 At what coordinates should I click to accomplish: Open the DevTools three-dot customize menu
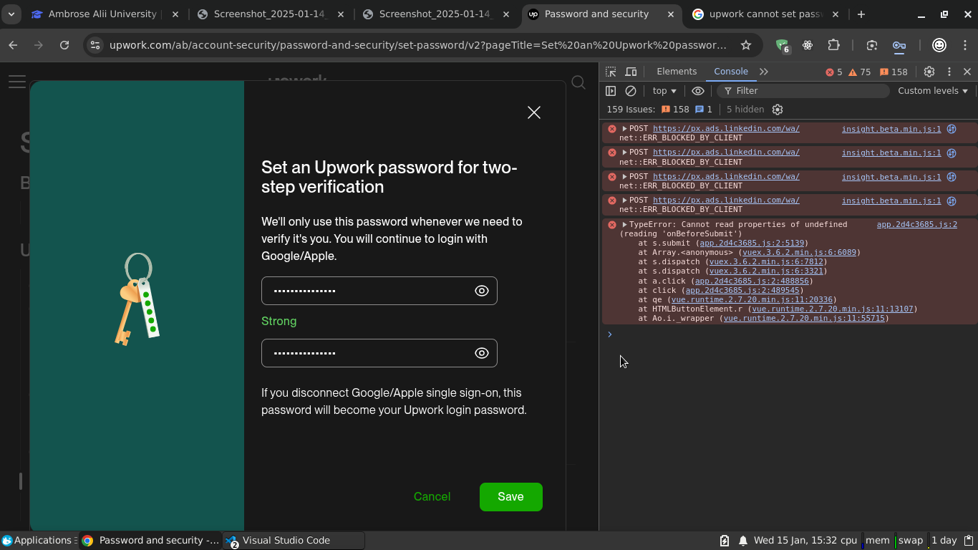coord(949,72)
